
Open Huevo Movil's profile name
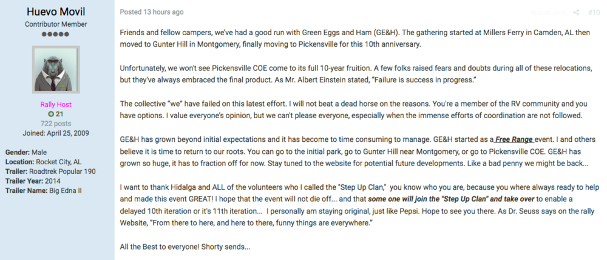[x=56, y=12]
